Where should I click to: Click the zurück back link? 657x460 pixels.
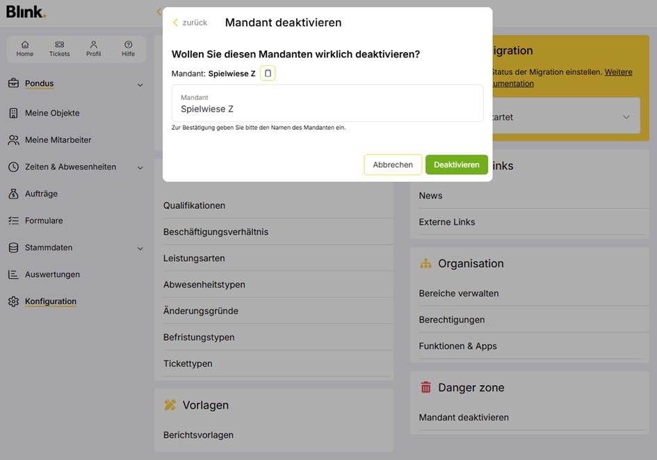pos(190,23)
